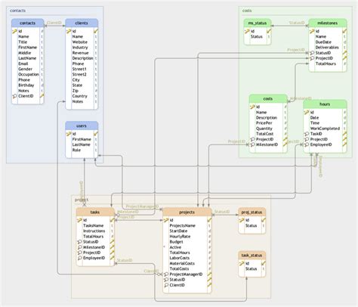Viewport: 358px width, 307px height.
Task: Click the foreign key icon beside projects StatusID
Action: coord(166,280)
